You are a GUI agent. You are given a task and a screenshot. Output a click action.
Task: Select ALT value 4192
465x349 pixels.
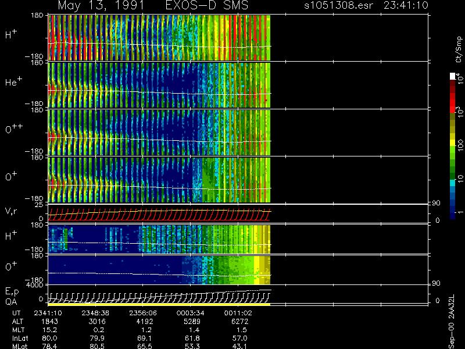144,322
